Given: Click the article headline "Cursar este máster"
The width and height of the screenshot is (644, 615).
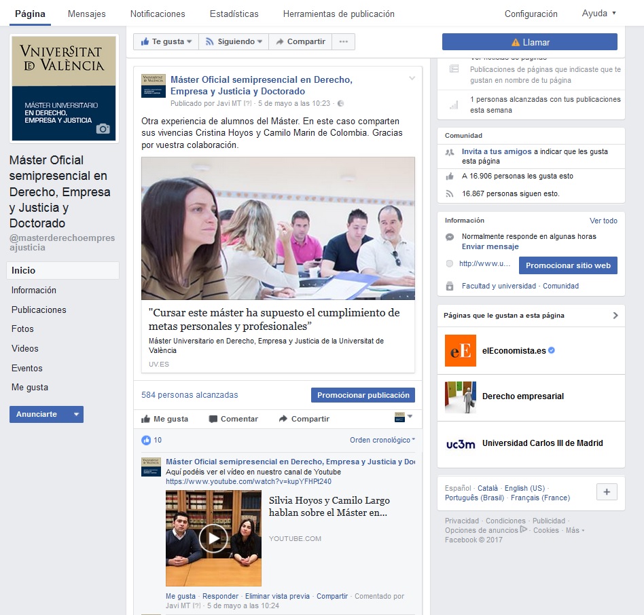Looking at the screenshot, I should click(x=274, y=319).
